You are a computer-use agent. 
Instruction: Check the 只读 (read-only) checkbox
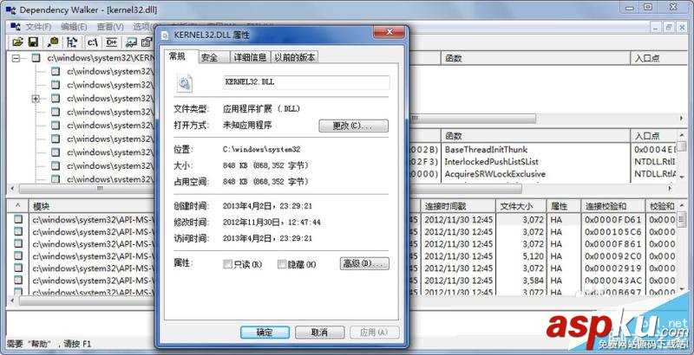pyautogui.click(x=227, y=264)
